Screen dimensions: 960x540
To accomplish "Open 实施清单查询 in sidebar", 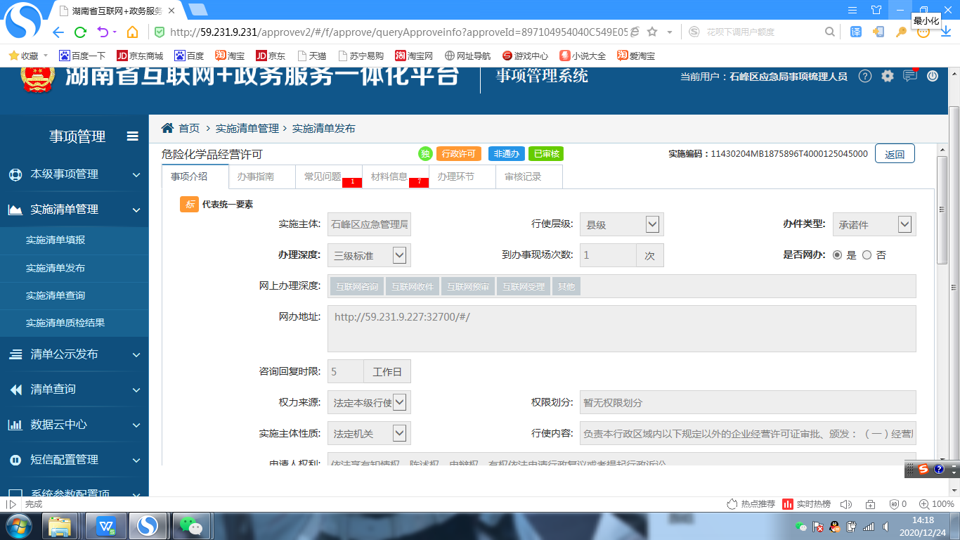I will pos(56,295).
